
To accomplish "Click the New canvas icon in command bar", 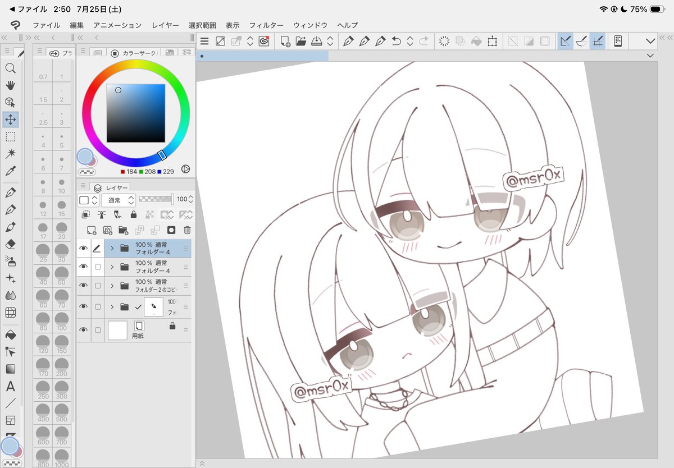I will coord(285,41).
